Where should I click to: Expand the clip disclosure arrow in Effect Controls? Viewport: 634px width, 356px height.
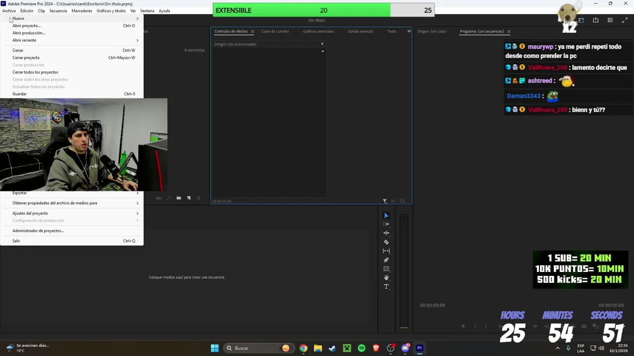pyautogui.click(x=322, y=44)
